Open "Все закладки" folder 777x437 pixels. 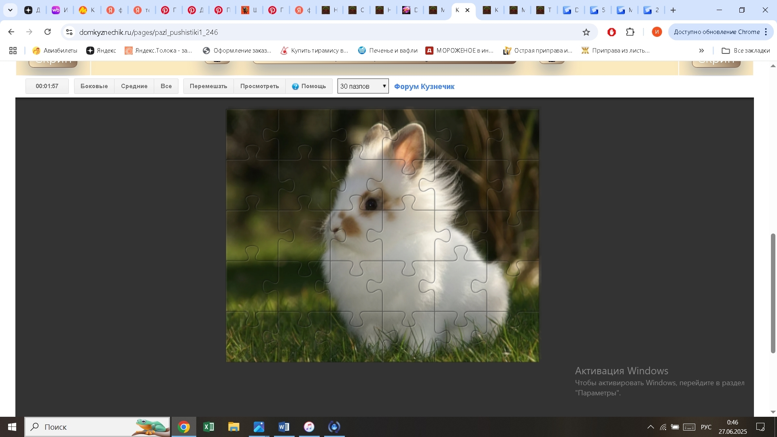(746, 51)
